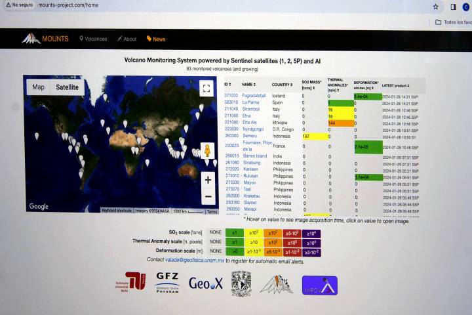Open the News navigation item
The width and height of the screenshot is (472, 315).
tap(156, 39)
